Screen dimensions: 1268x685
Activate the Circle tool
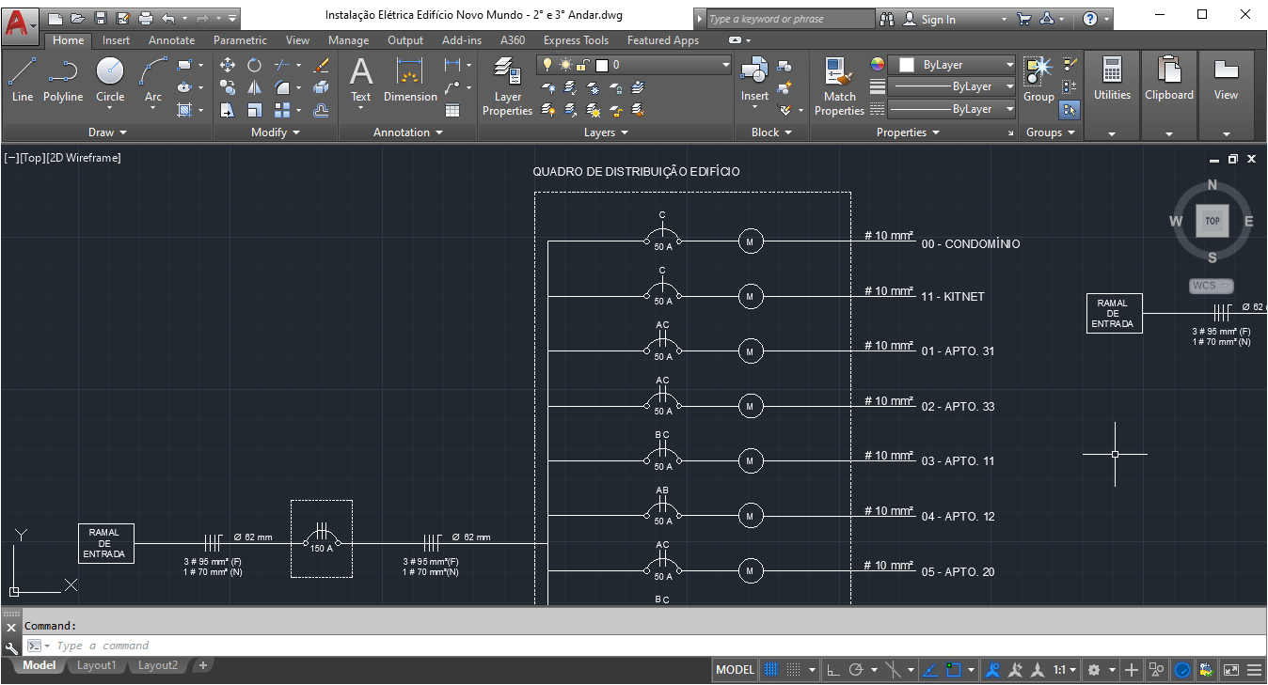[110, 80]
